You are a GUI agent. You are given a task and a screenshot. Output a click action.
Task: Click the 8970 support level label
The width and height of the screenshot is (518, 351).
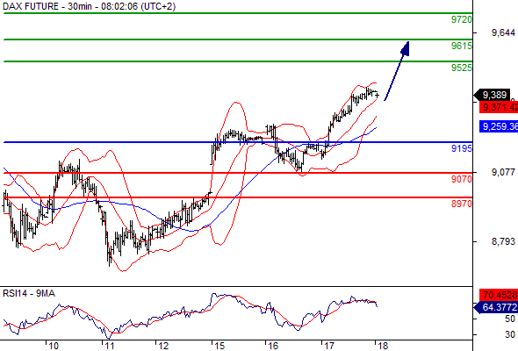pyautogui.click(x=462, y=204)
